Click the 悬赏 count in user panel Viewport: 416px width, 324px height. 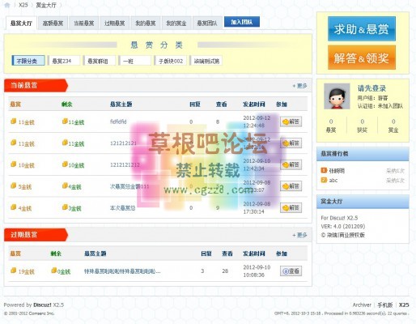[331, 126]
